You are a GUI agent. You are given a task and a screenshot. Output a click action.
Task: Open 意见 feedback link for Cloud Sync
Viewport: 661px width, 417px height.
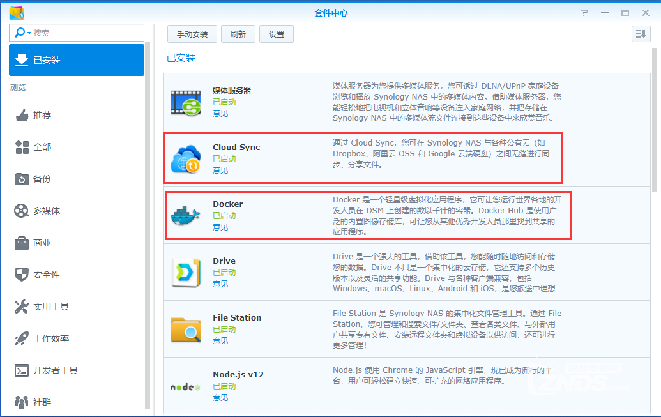click(x=220, y=171)
